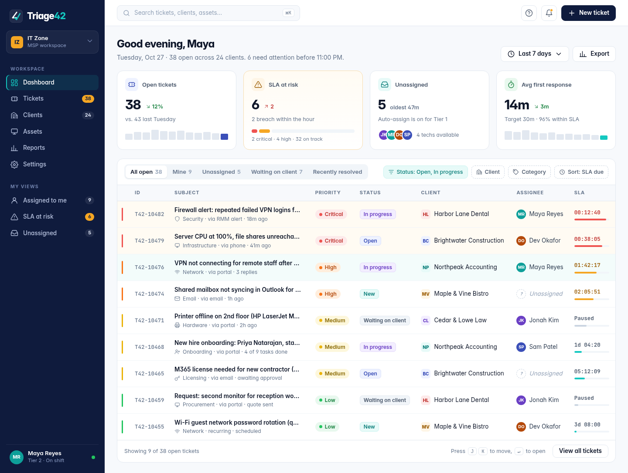Open Clients in the sidebar
628x473 pixels.
[52, 115]
